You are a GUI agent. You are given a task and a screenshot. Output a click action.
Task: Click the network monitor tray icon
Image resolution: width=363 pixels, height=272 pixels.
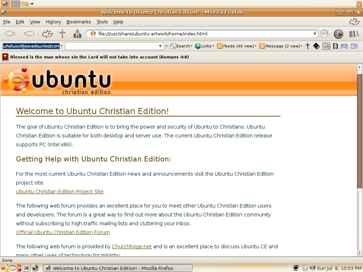[296, 268]
